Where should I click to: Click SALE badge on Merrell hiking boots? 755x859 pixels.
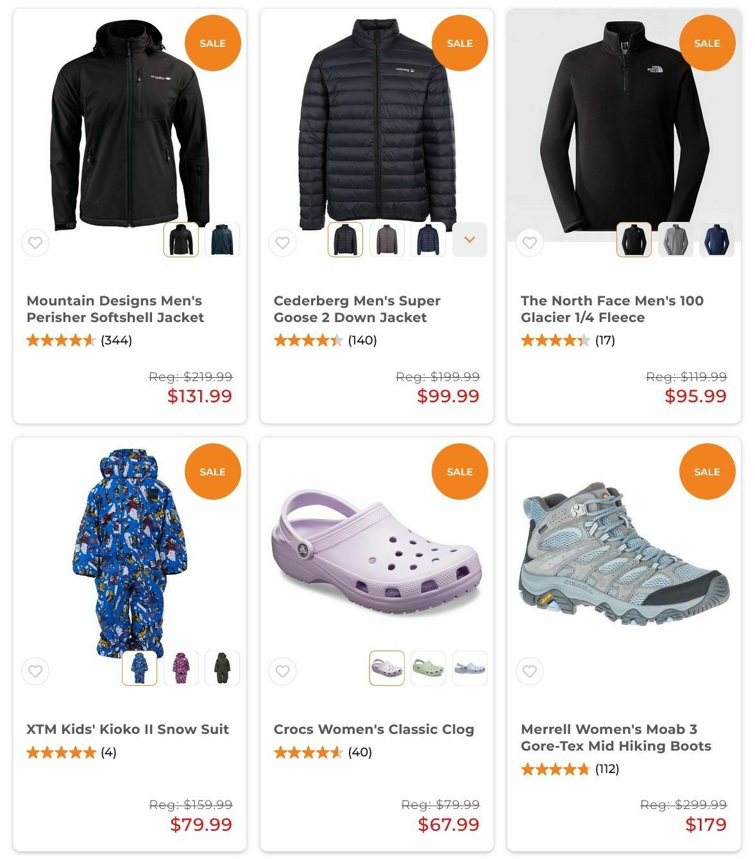(707, 472)
